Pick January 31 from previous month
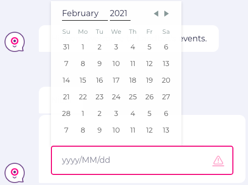The image size is (248, 185). pos(66,47)
